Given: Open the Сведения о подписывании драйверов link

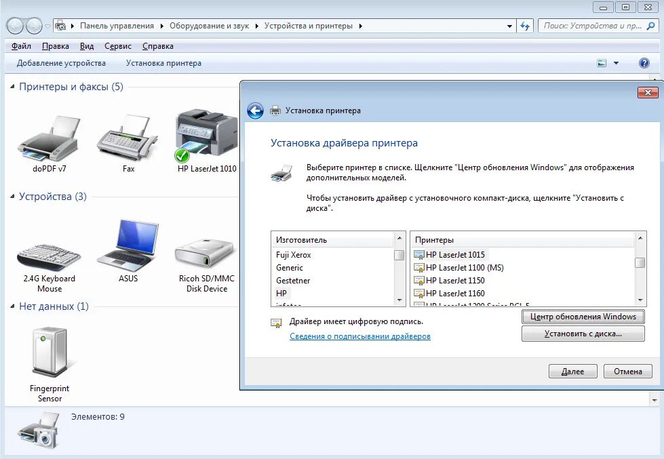Looking at the screenshot, I should coord(360,336).
